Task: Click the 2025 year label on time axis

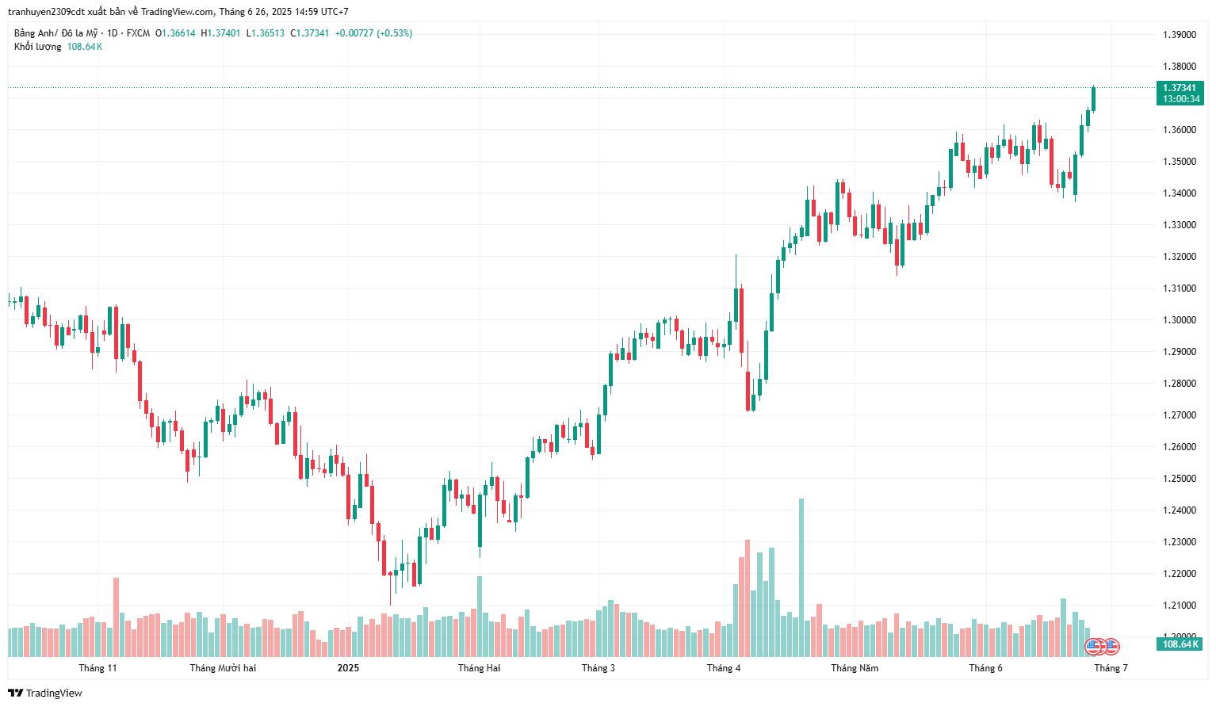Action: tap(348, 668)
